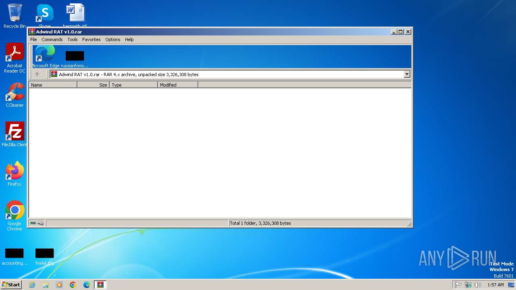The width and height of the screenshot is (516, 290).
Task: Select the Firefox desktop icon
Action: 15,174
